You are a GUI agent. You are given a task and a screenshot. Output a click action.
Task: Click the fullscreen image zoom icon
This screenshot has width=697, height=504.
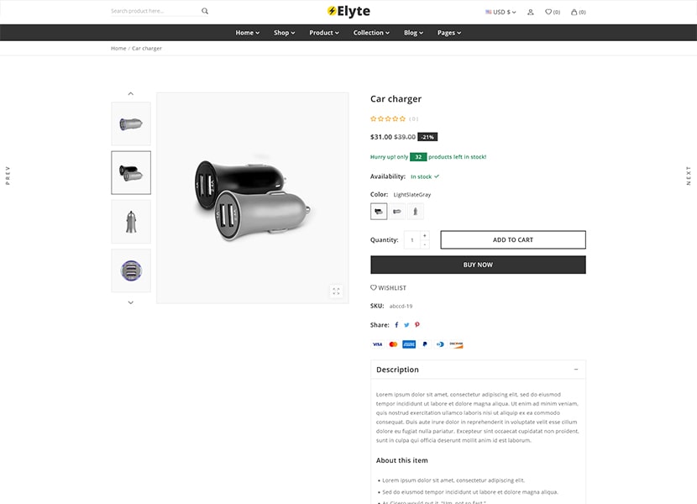point(336,291)
